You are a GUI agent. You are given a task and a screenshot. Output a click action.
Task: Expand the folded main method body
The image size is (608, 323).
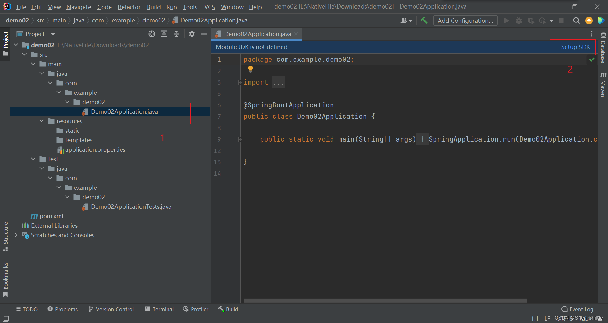[x=241, y=139]
